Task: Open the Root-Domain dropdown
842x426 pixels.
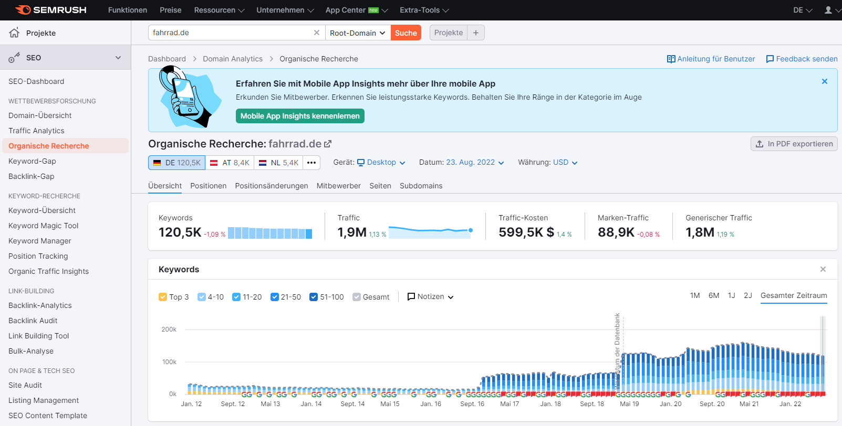Action: point(358,33)
